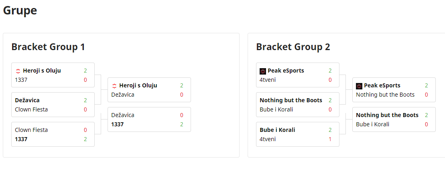Select Dežavica in match lost to Heroji s Oluju
This screenshot has height=176, width=445.
coord(123,95)
